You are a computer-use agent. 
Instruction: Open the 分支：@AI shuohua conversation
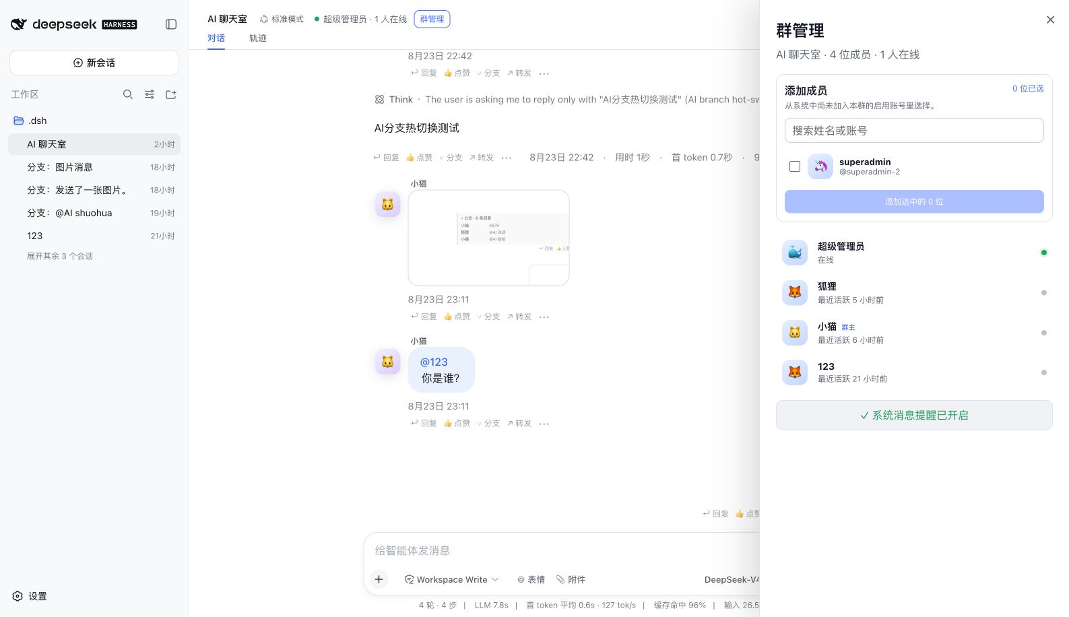(94, 213)
